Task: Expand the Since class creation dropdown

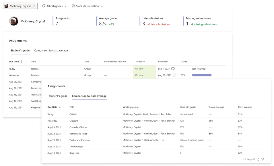Action: pyautogui.click(x=88, y=6)
